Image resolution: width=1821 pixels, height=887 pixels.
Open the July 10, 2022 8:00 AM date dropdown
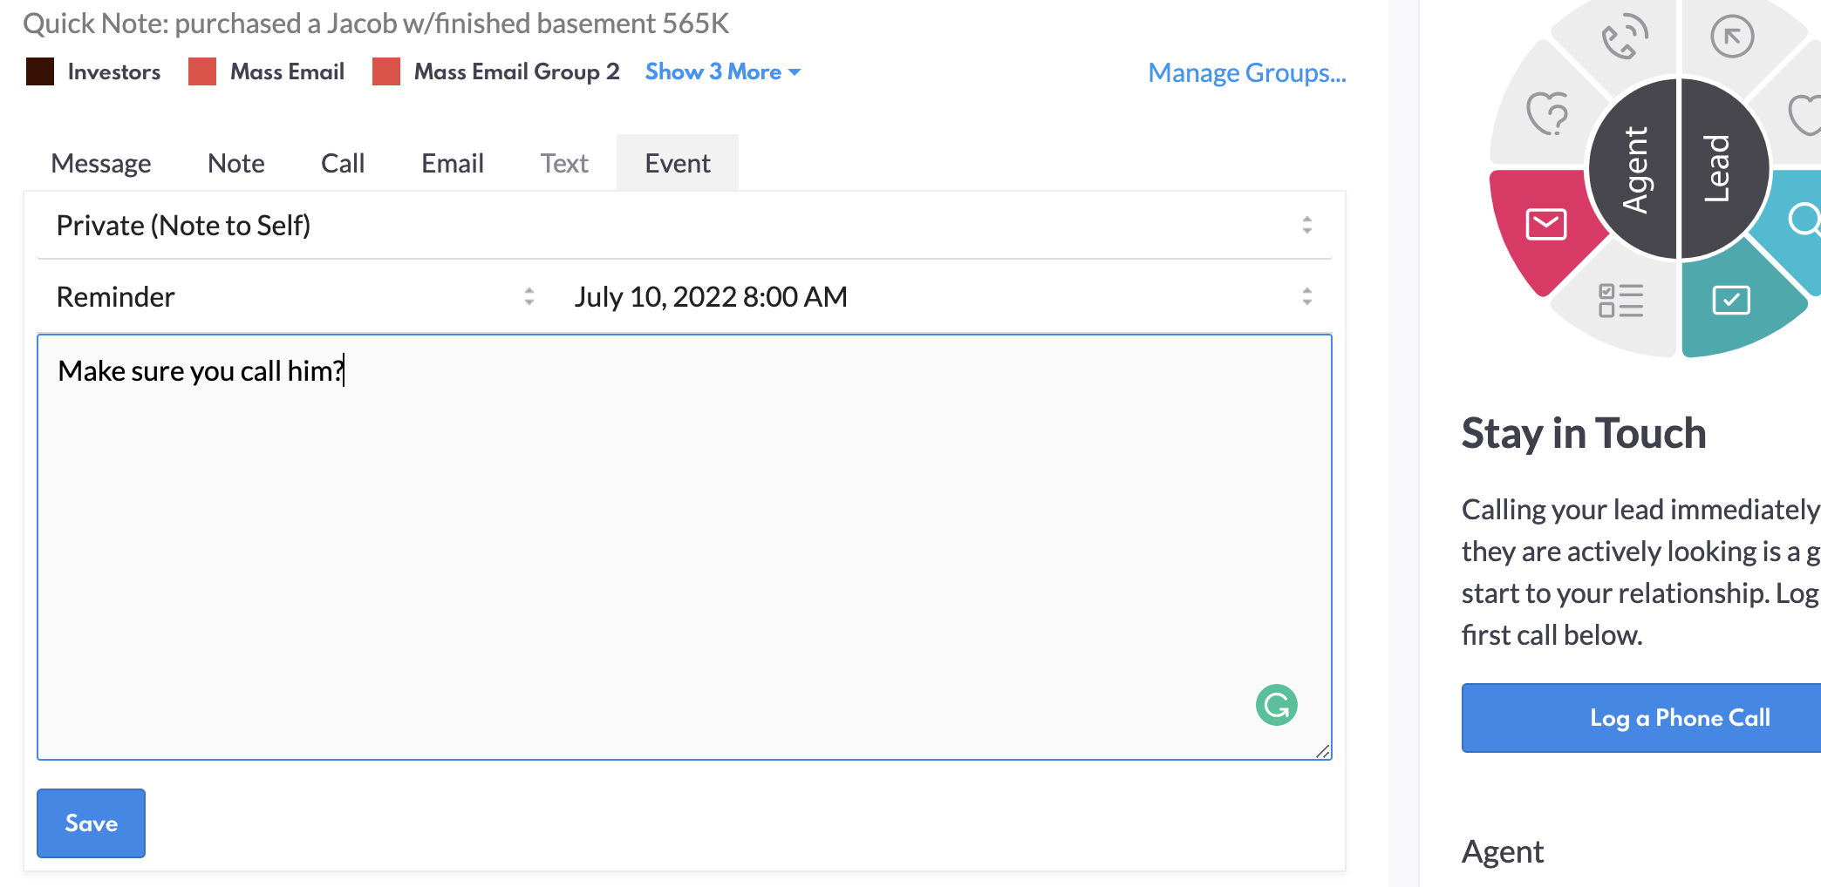coord(945,296)
